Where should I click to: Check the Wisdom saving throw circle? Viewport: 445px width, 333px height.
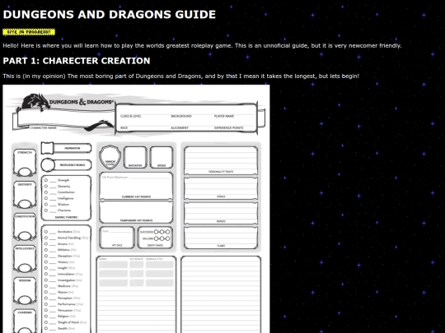click(46, 204)
